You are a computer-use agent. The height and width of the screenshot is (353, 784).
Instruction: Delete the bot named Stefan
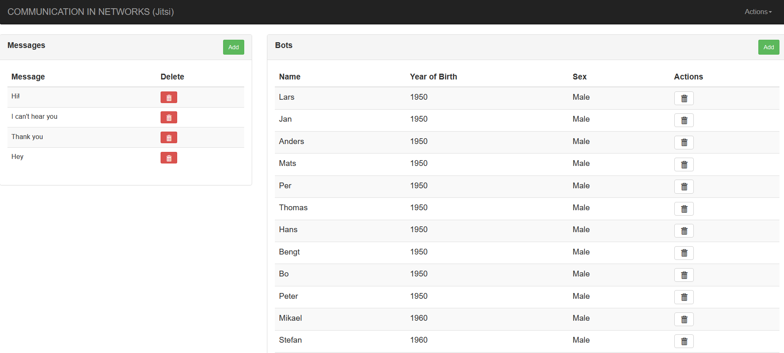(x=683, y=341)
